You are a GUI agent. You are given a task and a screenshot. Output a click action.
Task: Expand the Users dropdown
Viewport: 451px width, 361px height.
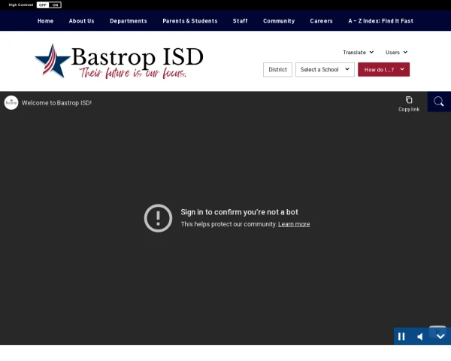coord(396,53)
